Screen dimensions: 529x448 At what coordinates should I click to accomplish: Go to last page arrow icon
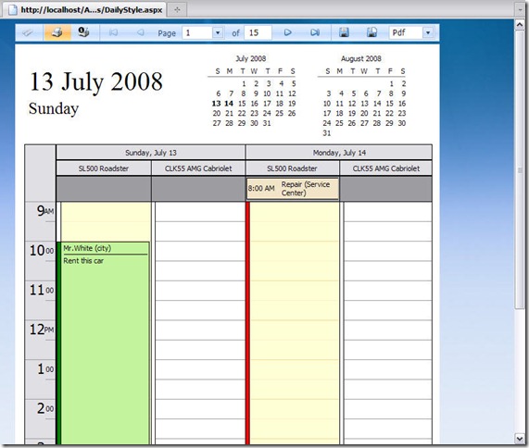[315, 32]
